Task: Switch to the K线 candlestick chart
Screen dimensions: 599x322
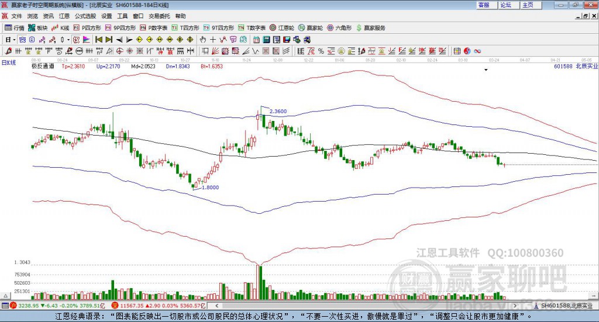Action: [x=60, y=28]
